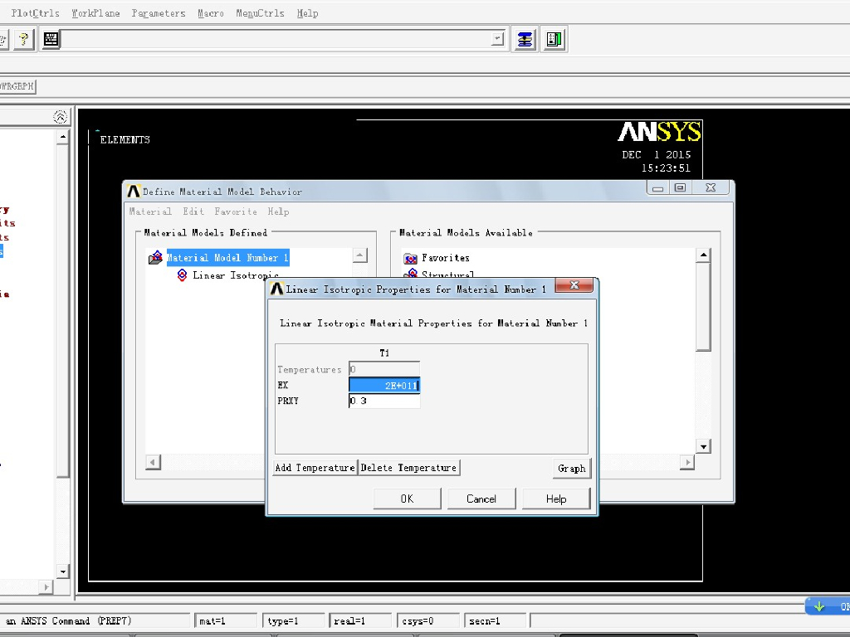Click scroll up arrow in Material Models Defined list
This screenshot has width=850, height=637.
(360, 255)
